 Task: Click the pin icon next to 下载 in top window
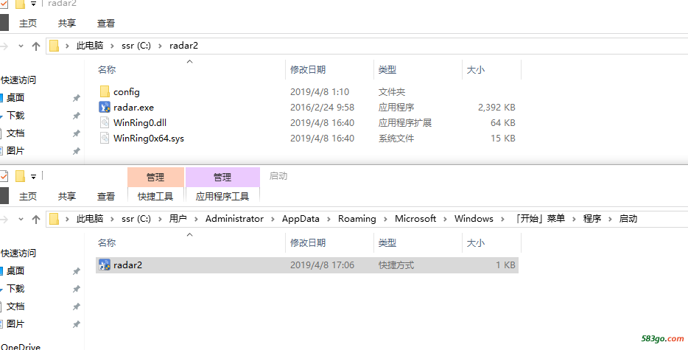77,116
